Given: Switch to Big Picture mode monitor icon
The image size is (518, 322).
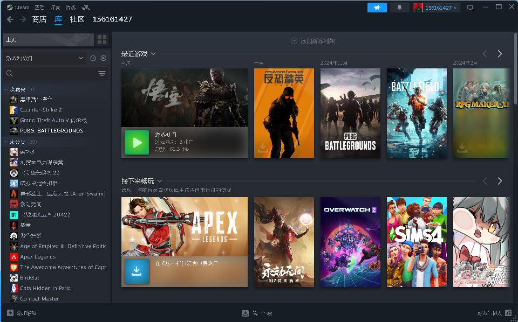Looking at the screenshot, I should pyautogui.click(x=470, y=8).
